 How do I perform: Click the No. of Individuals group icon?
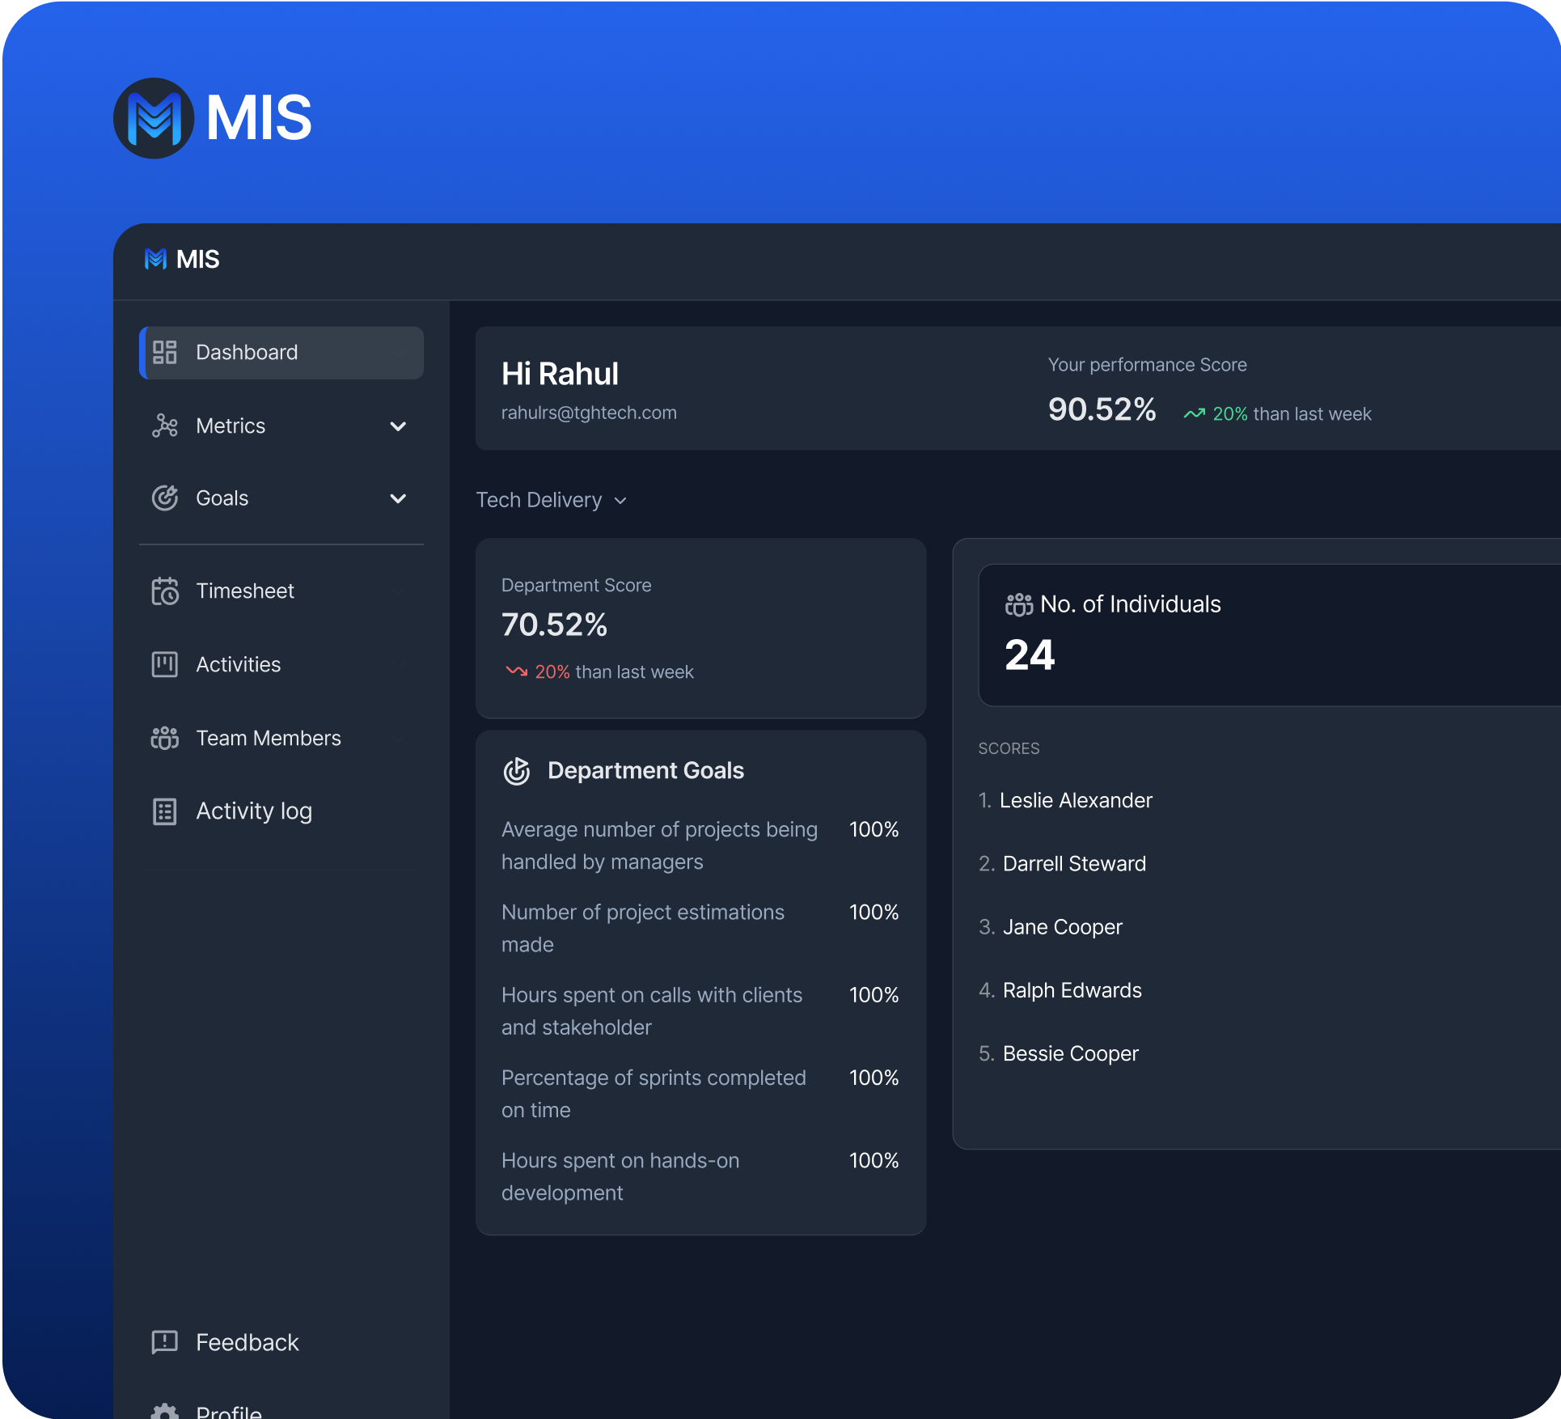tap(1018, 604)
